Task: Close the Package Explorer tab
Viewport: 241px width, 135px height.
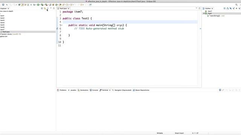Action: pos(8,8)
